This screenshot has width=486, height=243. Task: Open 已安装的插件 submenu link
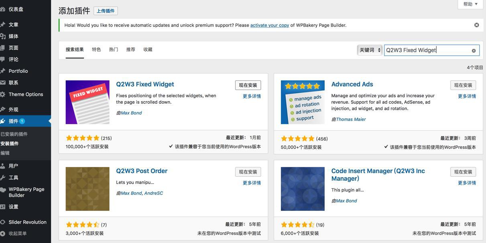14,134
